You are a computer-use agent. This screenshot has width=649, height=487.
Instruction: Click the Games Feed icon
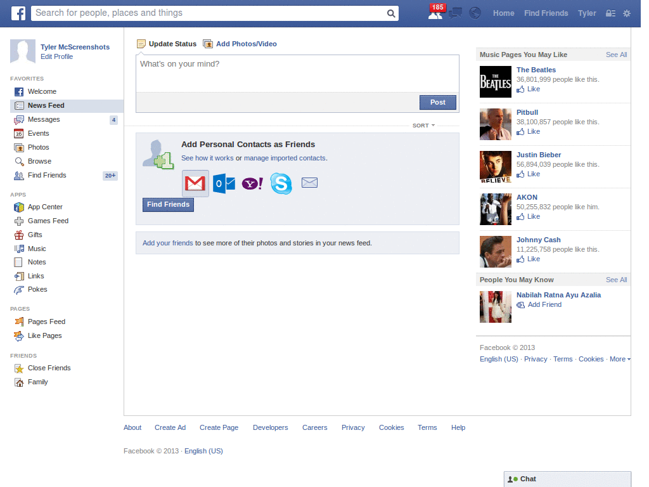18,221
